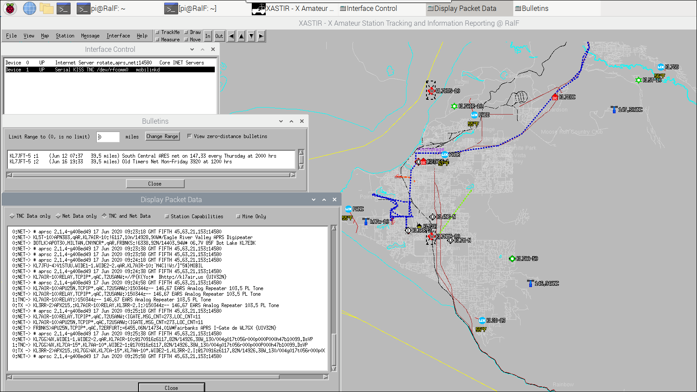Pan the map left with the arrow button
The width and height of the screenshot is (697, 392).
click(x=231, y=36)
